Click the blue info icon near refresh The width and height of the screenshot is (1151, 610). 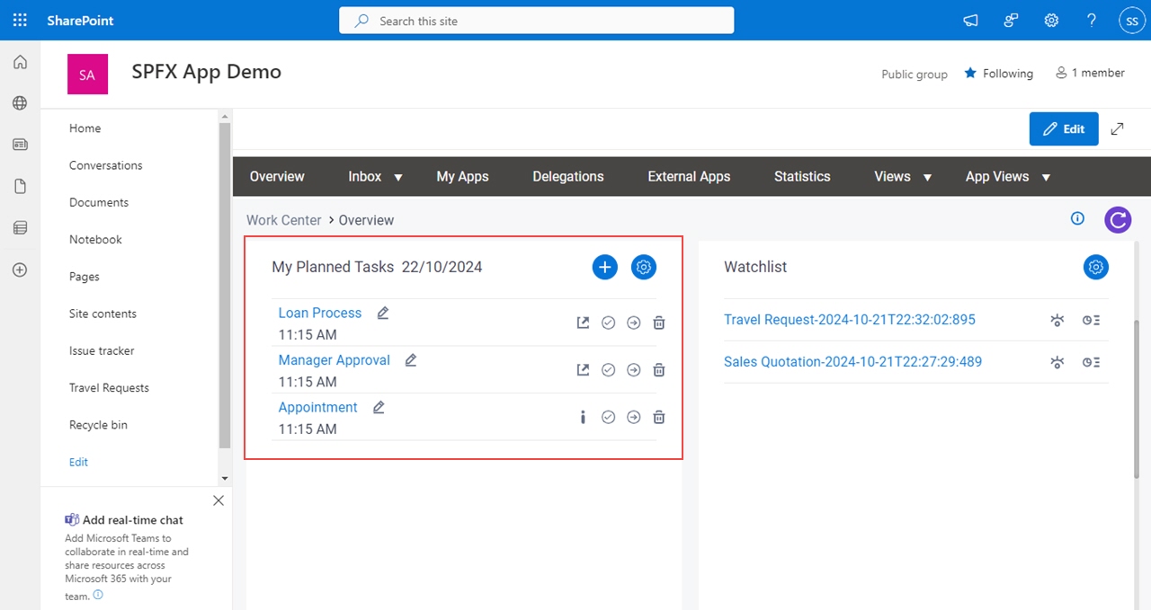(x=1077, y=218)
